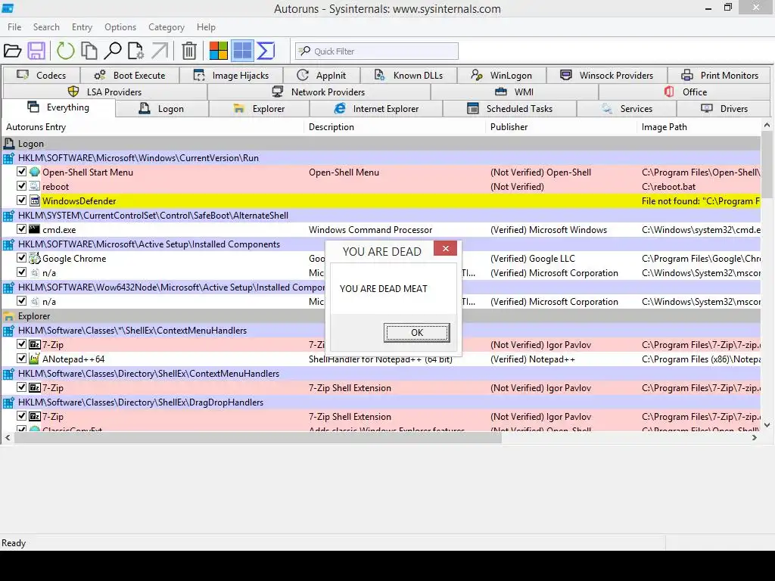Toggle the colorful Windows logo filter icon
This screenshot has height=581, width=775.
point(219,51)
